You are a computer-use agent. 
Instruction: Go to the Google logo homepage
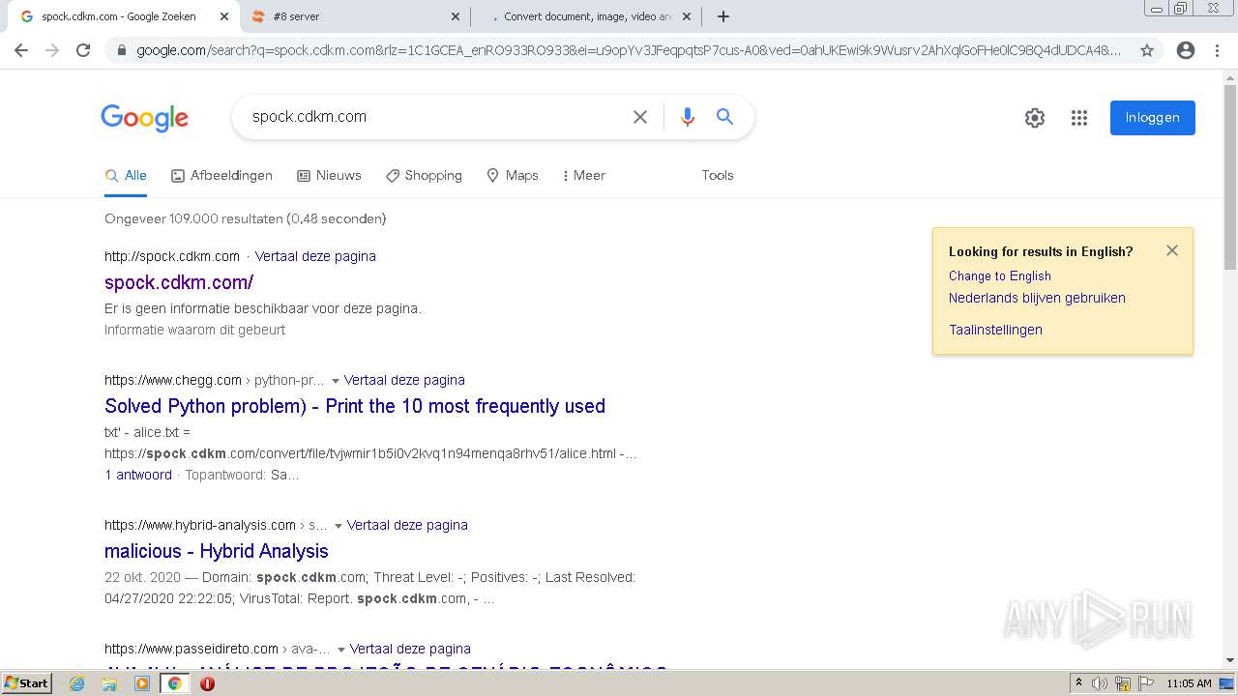tap(144, 118)
